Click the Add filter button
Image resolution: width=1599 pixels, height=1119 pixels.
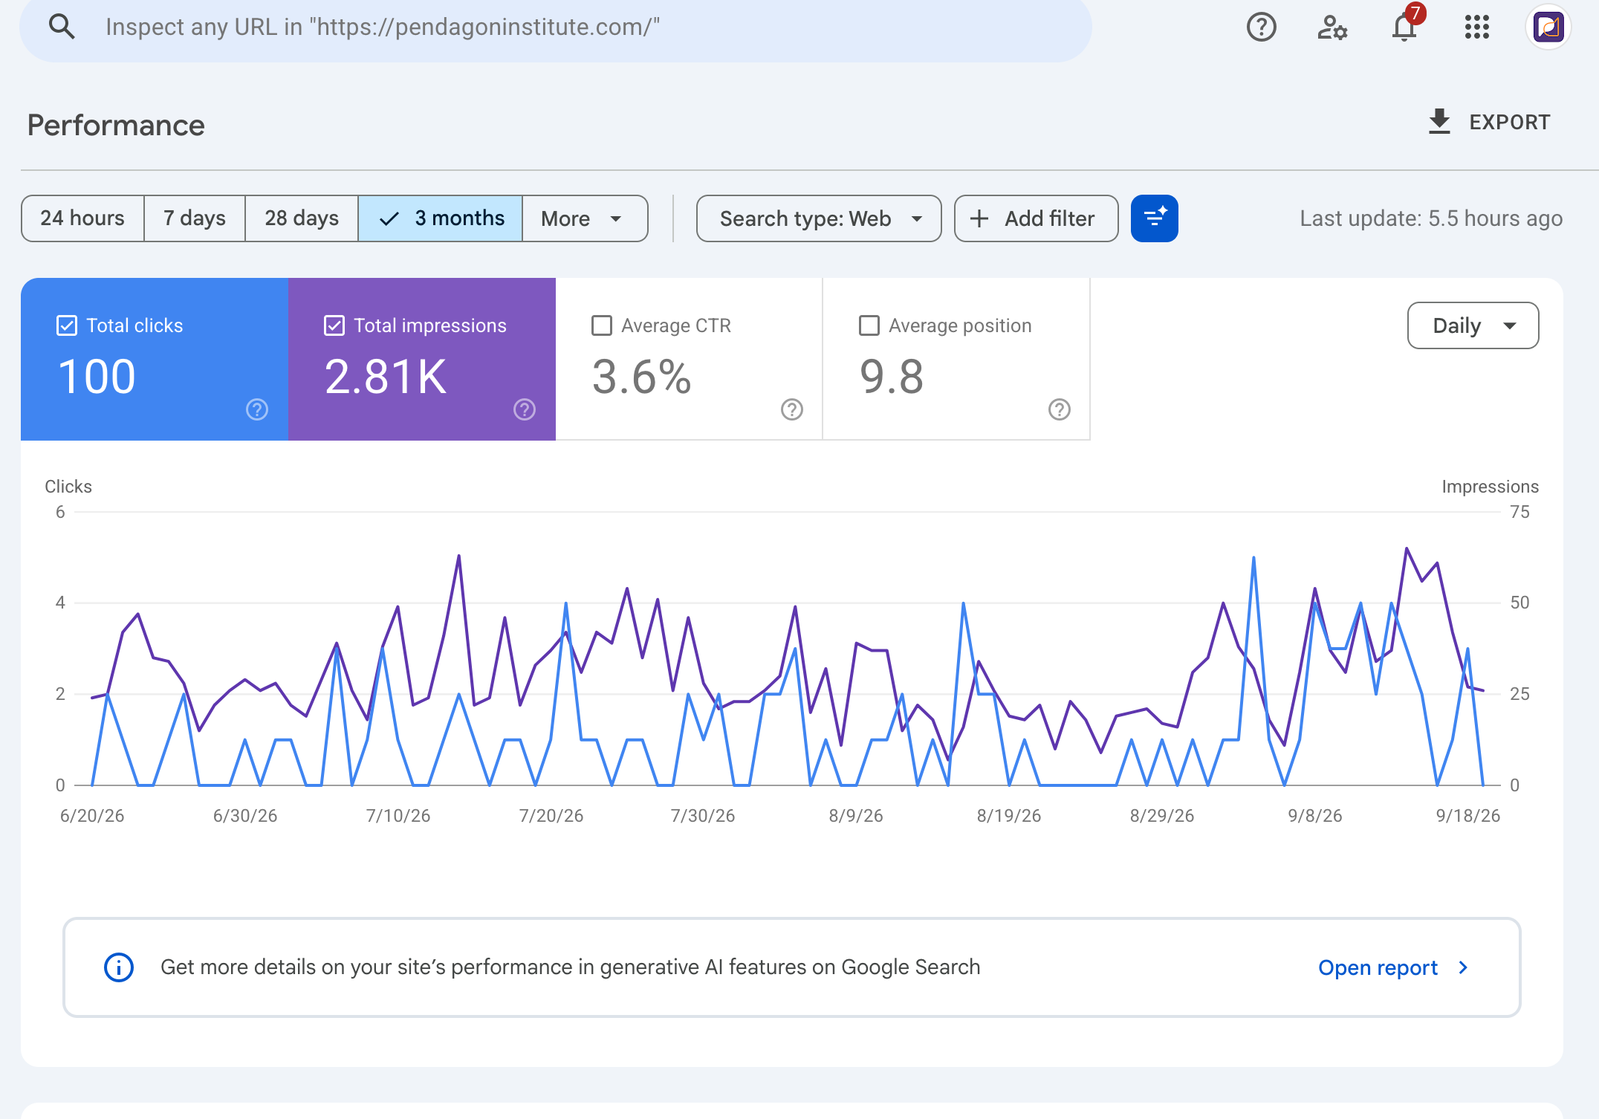point(1036,218)
